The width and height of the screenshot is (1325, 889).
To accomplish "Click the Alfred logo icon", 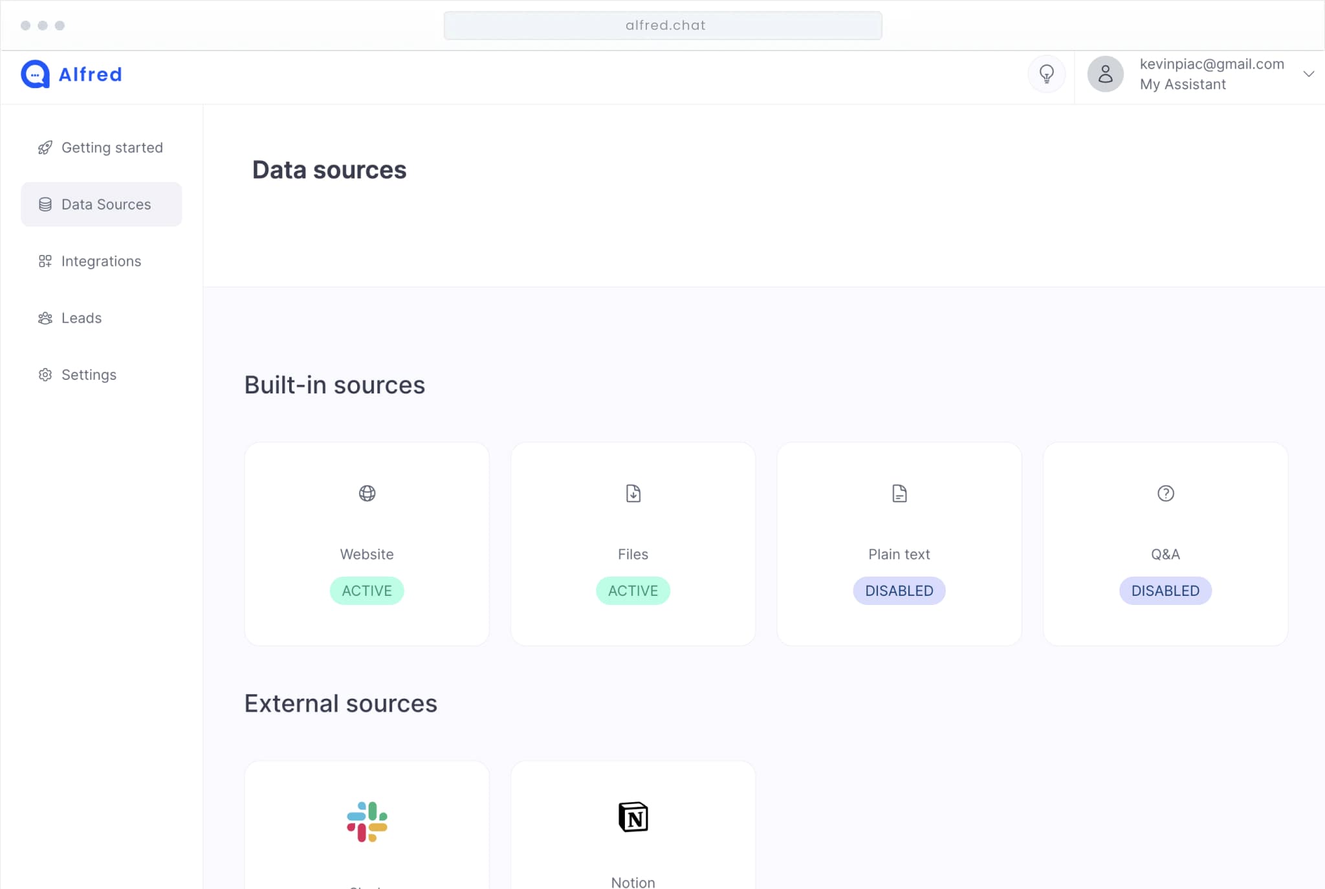I will pos(35,74).
